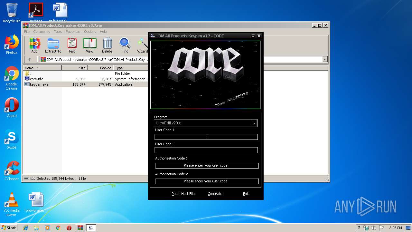412x232 pixels.
Task: Click the Test archive icon
Action: (72, 45)
